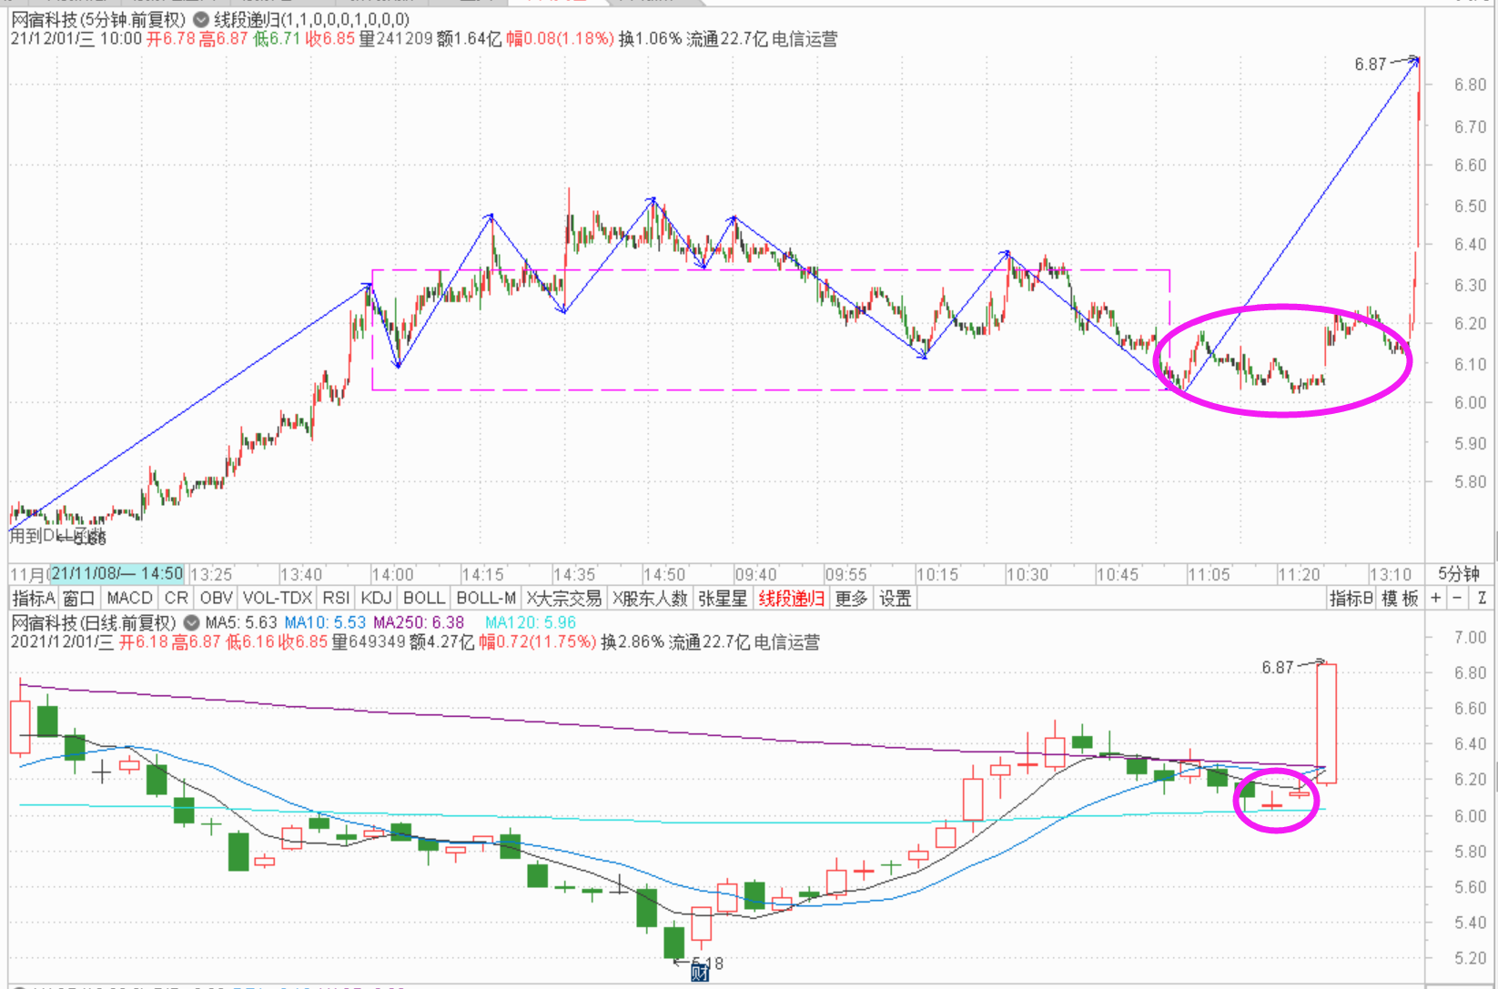Switch to the VOL-TDX indicator
This screenshot has width=1498, height=989.
278,598
